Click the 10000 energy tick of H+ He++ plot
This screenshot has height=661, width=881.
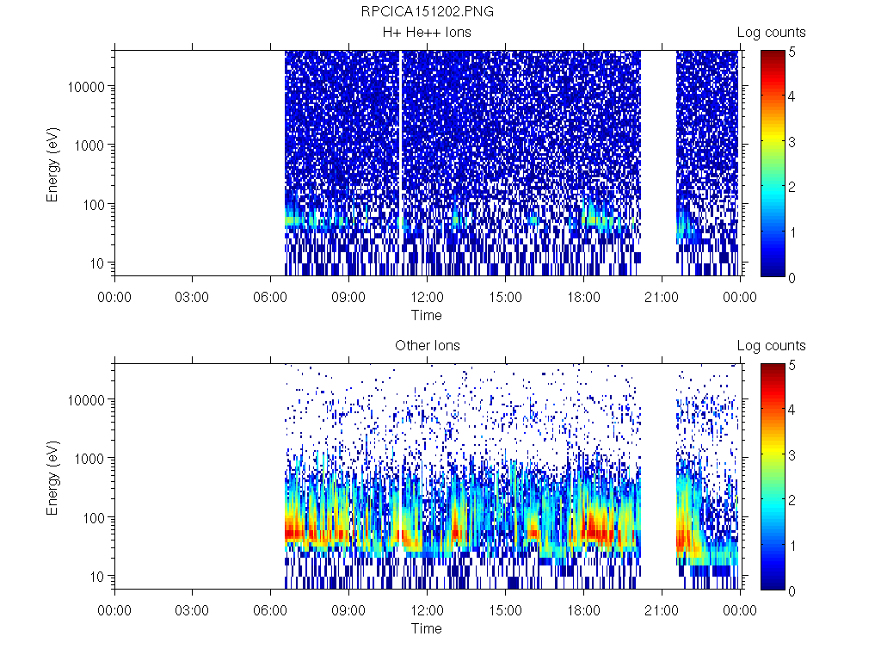(x=86, y=87)
